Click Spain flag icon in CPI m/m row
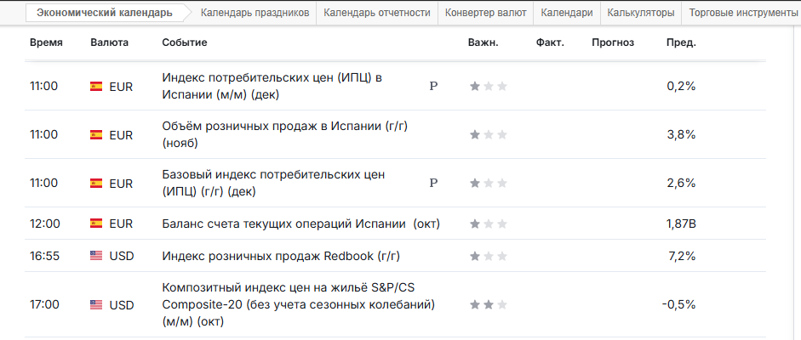This screenshot has height=340, width=801. (96, 86)
